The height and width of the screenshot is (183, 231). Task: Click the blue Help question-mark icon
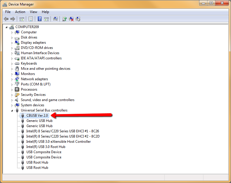click(40, 19)
